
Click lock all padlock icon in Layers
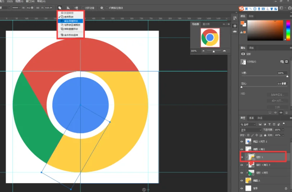[x=265, y=135]
